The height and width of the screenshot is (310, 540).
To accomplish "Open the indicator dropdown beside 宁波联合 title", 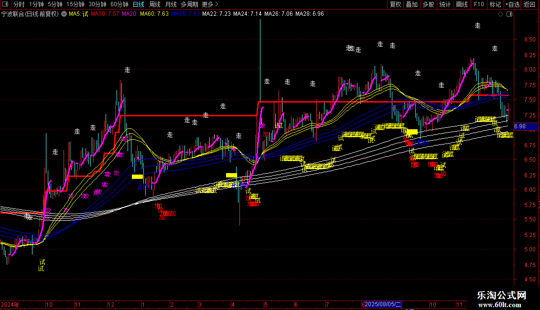I will click(64, 14).
